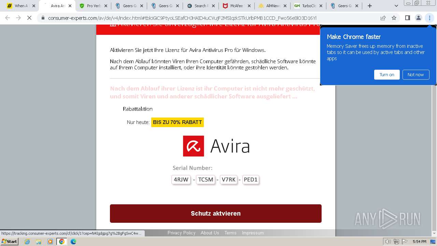Go back to previous page

click(x=8, y=18)
